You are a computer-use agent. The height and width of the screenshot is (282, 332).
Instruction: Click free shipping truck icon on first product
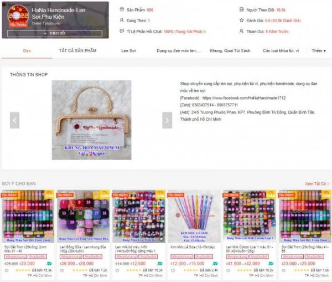coord(49,264)
